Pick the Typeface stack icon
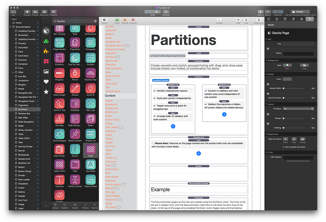 [59, 180]
